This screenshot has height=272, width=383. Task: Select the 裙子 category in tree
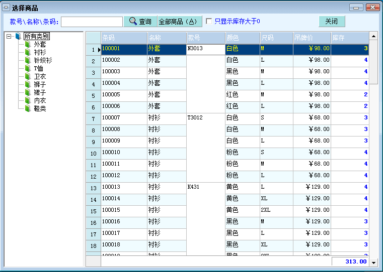pos(40,93)
